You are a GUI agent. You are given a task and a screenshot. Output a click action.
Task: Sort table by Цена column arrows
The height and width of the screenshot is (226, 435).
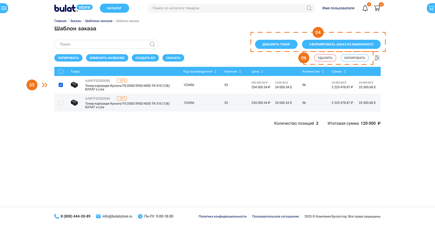262,71
